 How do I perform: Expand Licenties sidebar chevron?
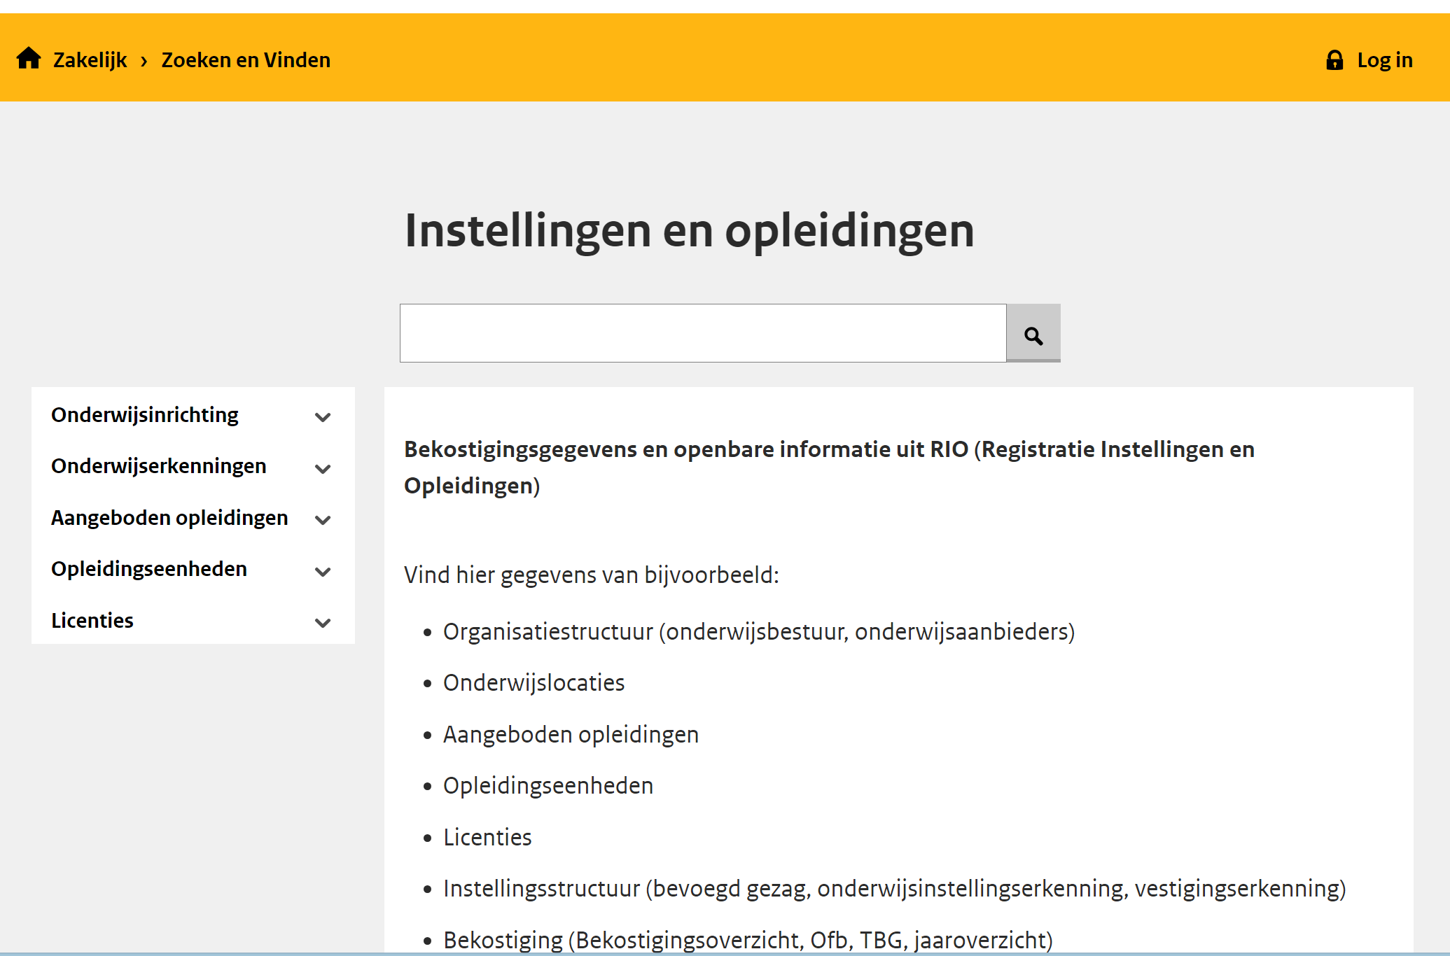pyautogui.click(x=323, y=623)
